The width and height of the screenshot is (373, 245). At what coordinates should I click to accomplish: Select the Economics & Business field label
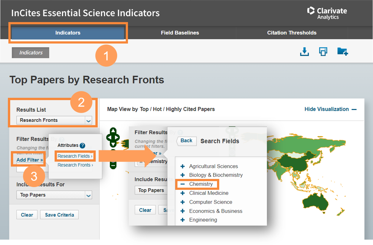coord(216,211)
